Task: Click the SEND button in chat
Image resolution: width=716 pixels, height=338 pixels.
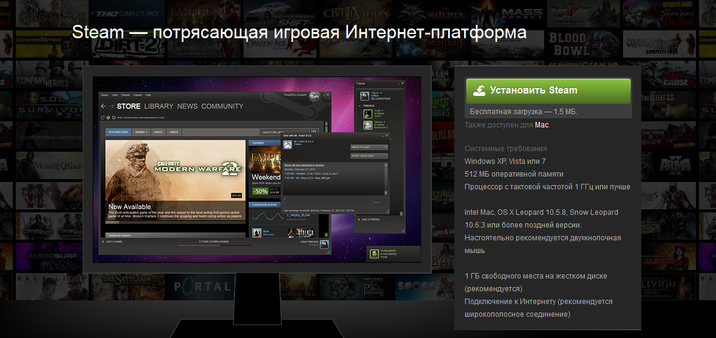Action: pos(380,203)
